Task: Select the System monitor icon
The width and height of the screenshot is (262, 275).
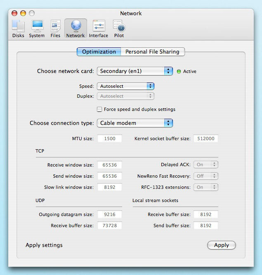Action: [x=37, y=26]
